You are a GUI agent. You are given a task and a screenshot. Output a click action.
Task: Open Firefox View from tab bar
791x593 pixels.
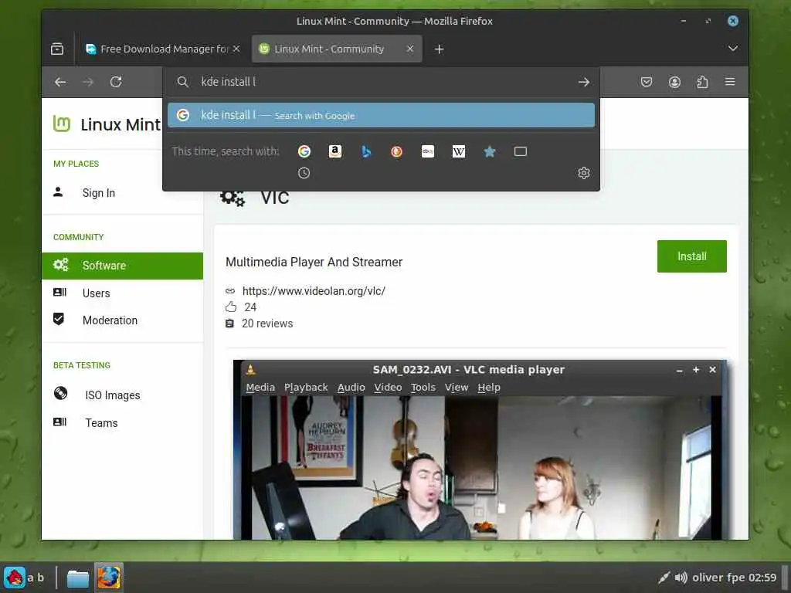[x=57, y=49]
